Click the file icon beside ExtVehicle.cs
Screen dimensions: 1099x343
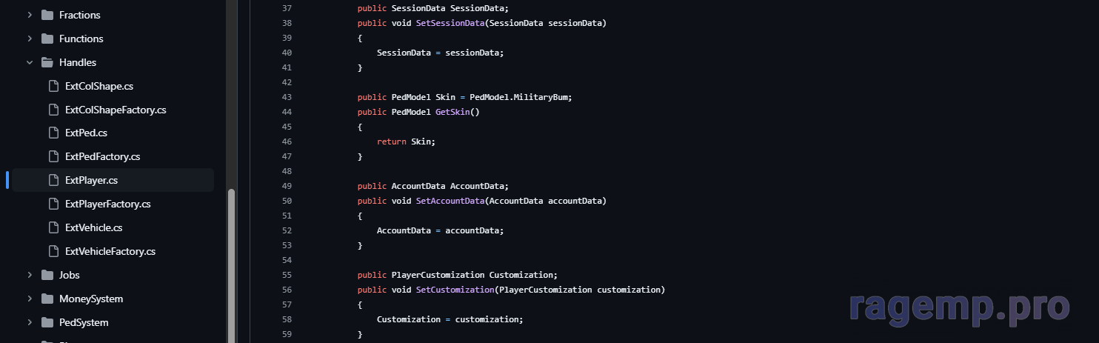coord(53,227)
